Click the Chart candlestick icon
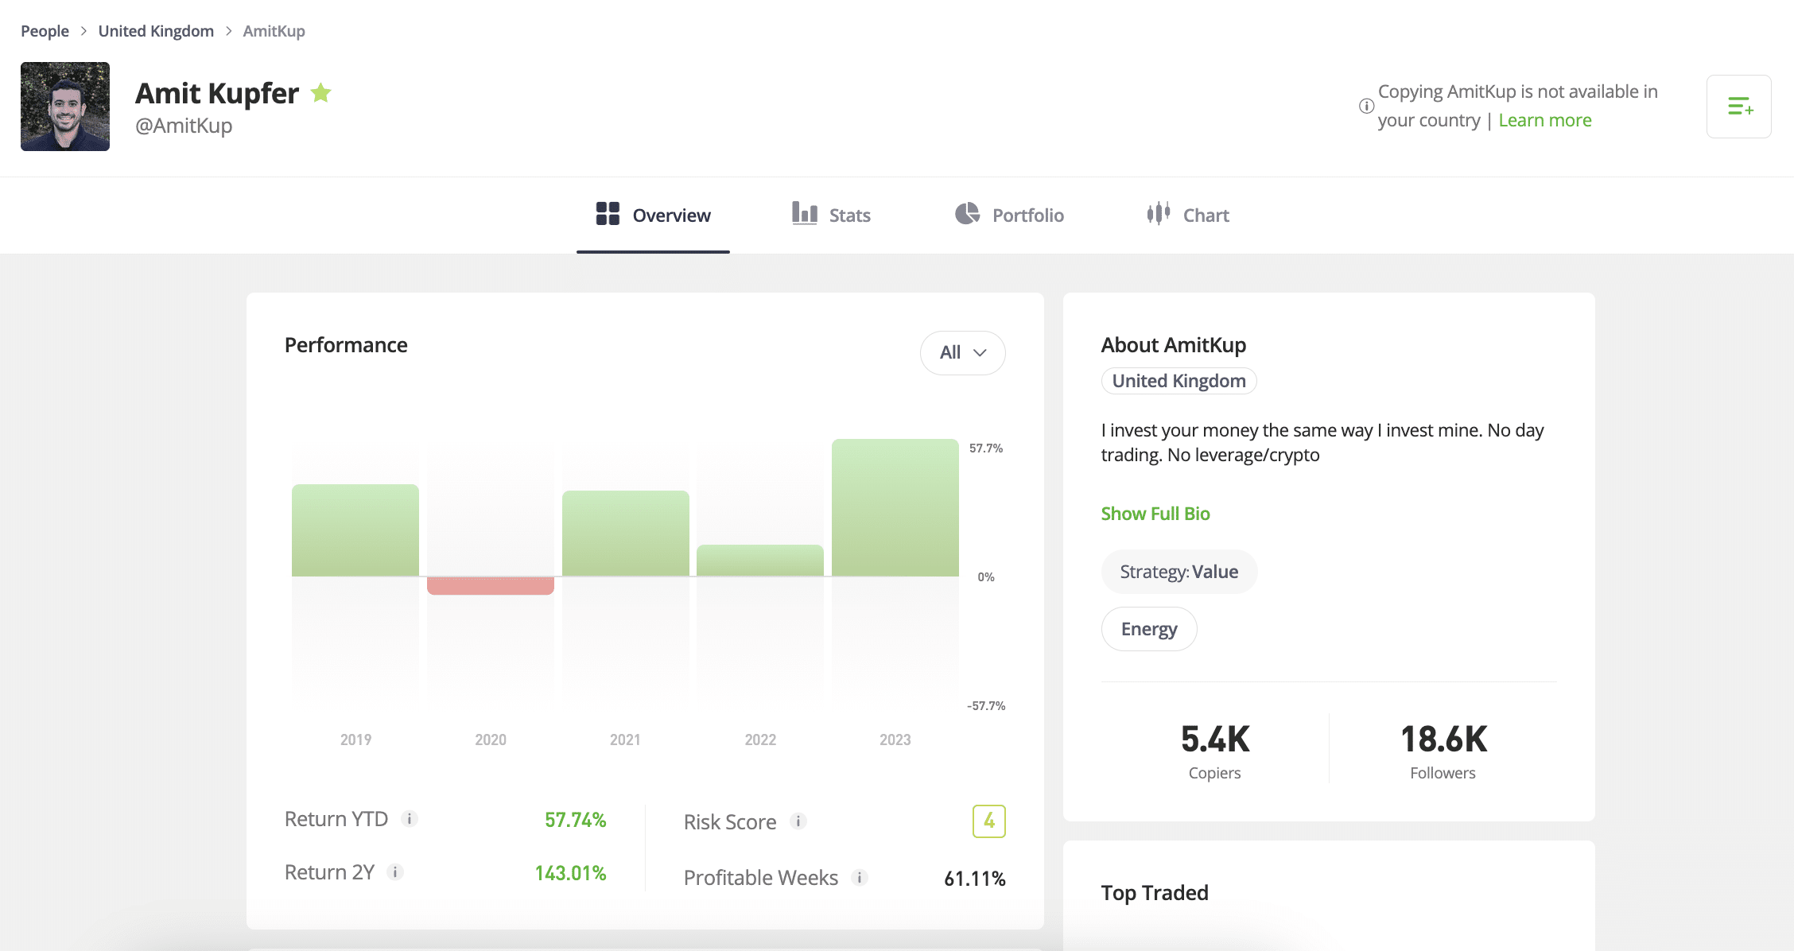The height and width of the screenshot is (951, 1794). pos(1159,213)
